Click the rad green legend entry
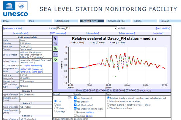 97,43
